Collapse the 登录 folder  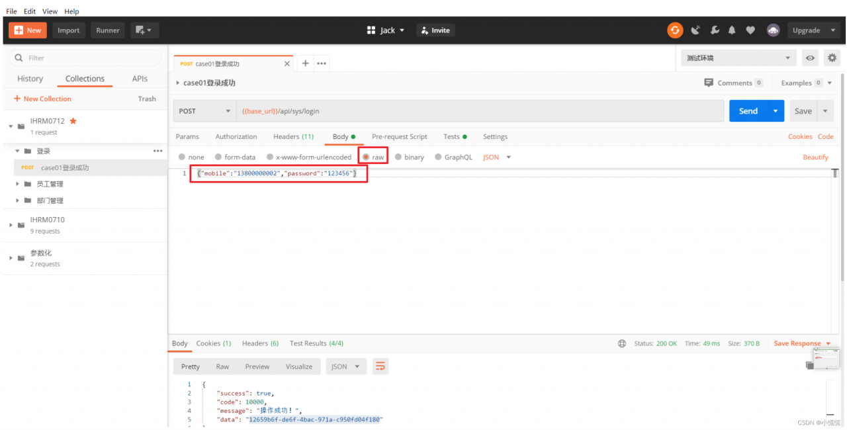[x=18, y=151]
